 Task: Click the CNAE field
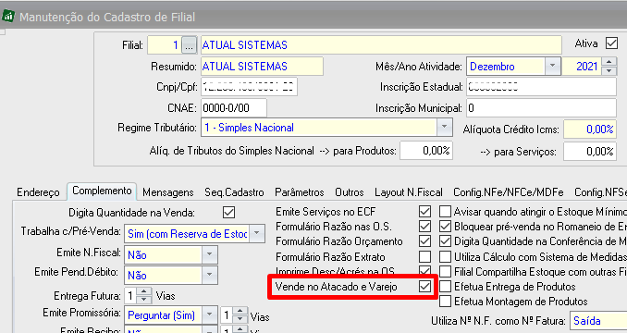tap(234, 108)
